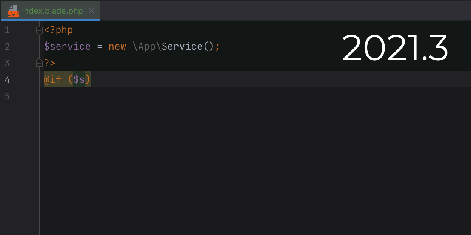Image resolution: width=471 pixels, height=235 pixels.
Task: Click the Blade file icon in the tab
Action: tap(12, 11)
